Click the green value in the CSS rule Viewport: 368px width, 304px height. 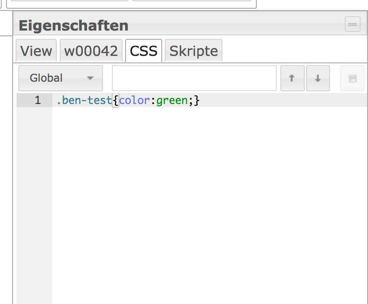(x=172, y=100)
